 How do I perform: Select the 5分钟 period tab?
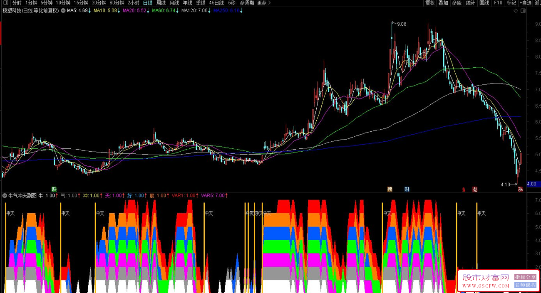click(46, 3)
